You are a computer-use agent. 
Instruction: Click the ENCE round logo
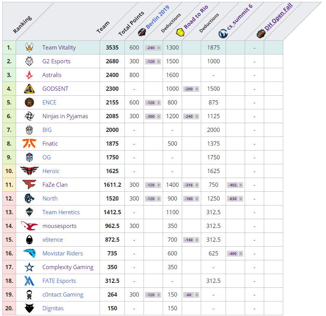point(29,103)
